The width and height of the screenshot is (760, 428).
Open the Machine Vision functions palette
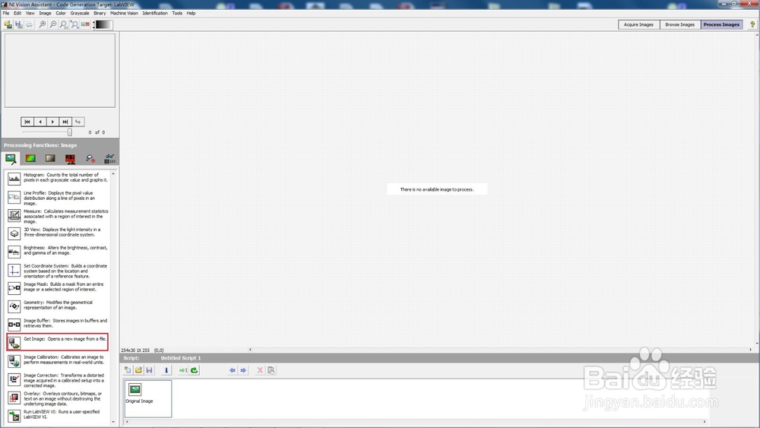(x=90, y=158)
